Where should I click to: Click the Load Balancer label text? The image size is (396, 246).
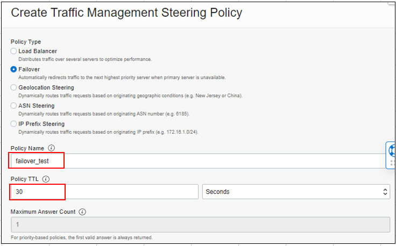[38, 51]
